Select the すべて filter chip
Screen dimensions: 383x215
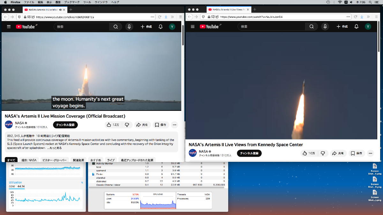tap(11, 160)
